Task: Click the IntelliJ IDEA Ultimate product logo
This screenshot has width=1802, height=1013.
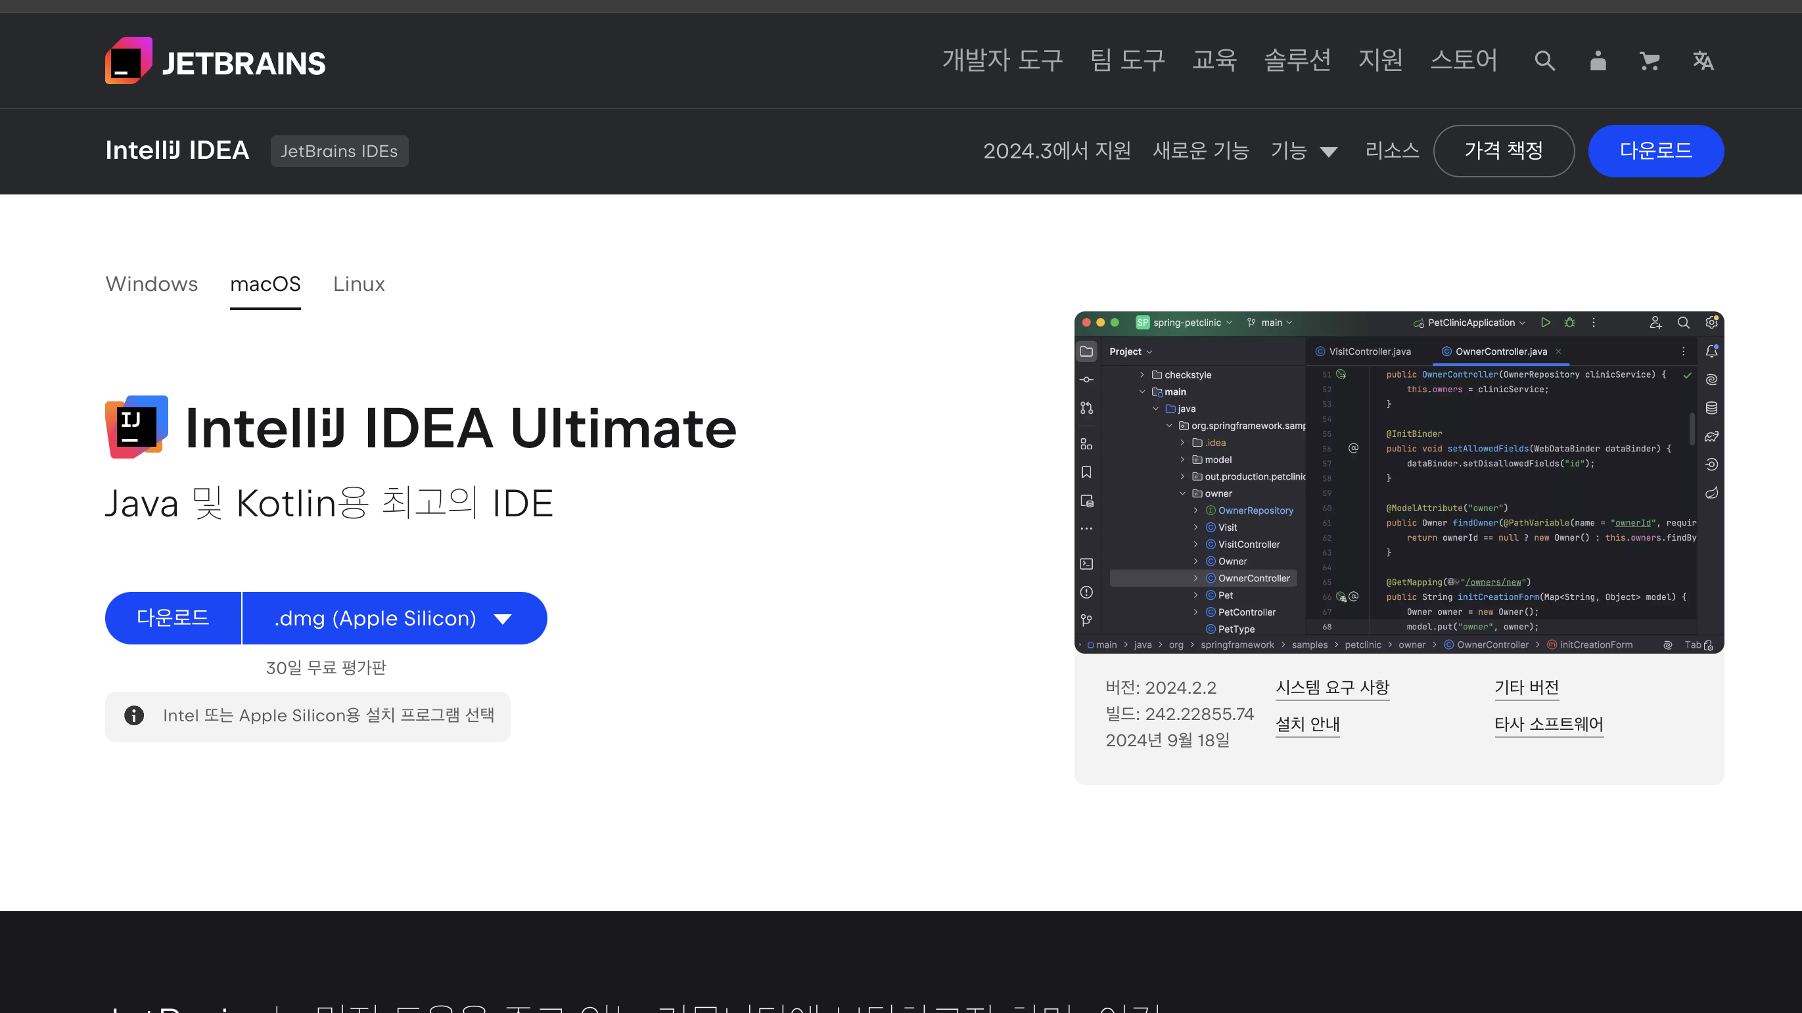Action: (x=137, y=427)
